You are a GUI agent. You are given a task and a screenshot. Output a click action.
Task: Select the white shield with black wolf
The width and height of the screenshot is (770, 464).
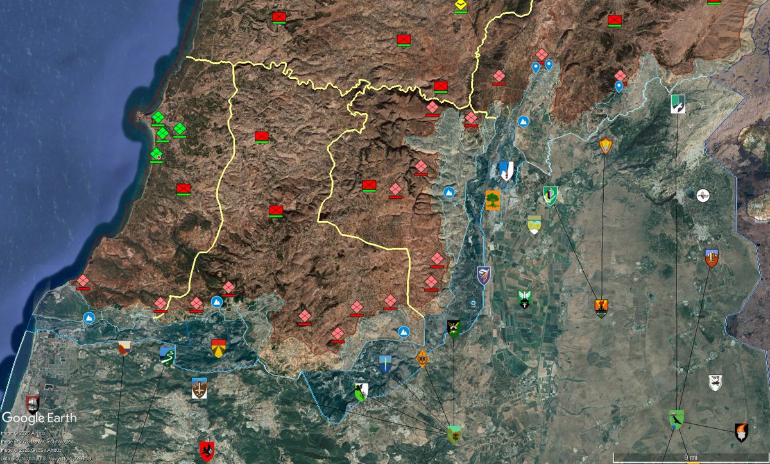click(x=678, y=104)
